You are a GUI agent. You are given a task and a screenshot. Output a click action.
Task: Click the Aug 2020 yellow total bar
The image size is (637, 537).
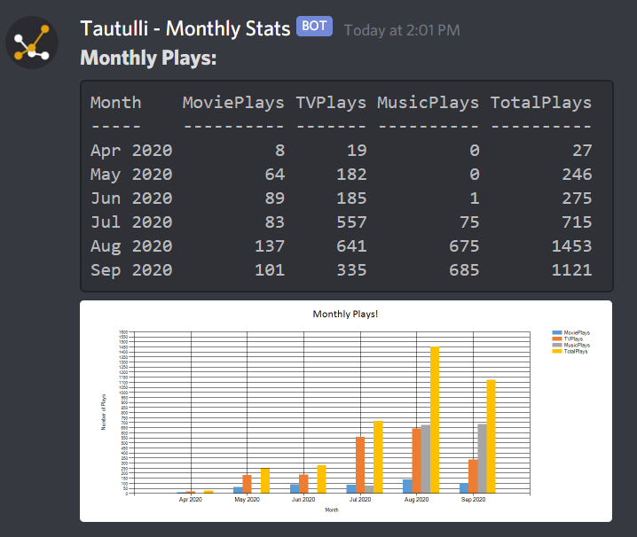(x=435, y=420)
